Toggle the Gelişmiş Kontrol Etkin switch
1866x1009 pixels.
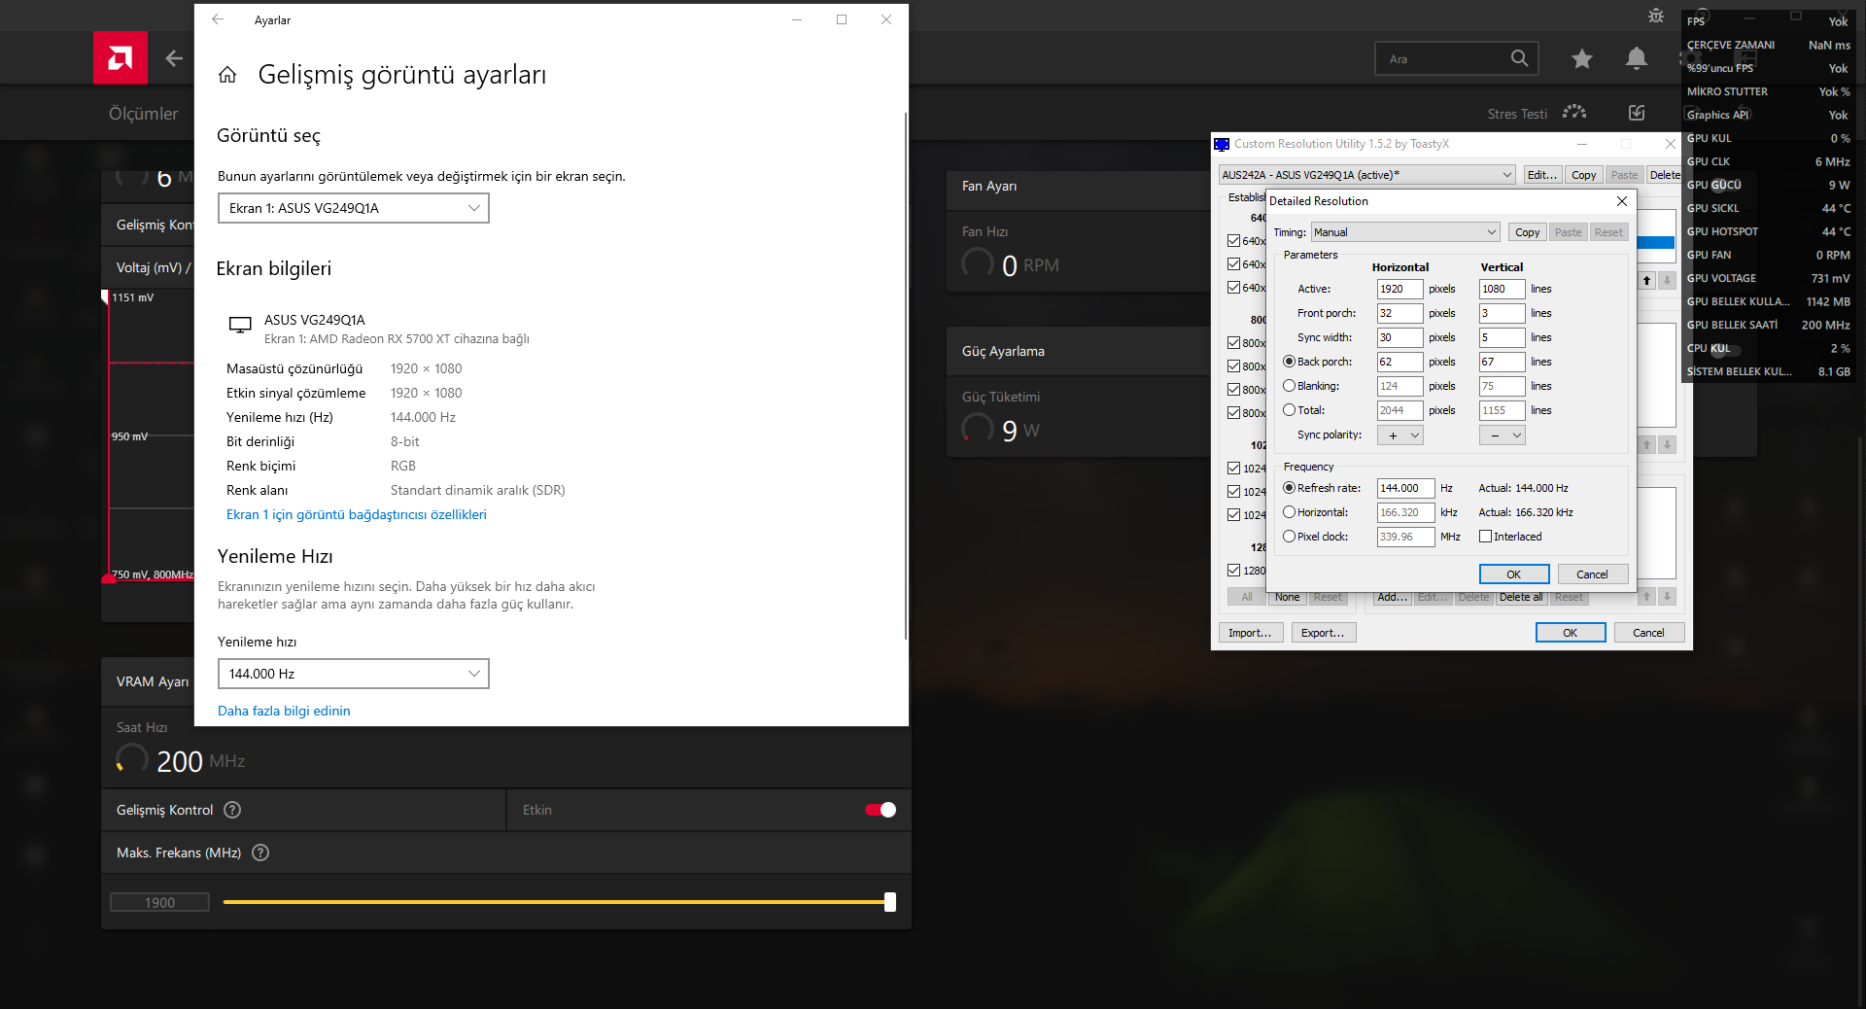click(x=881, y=810)
